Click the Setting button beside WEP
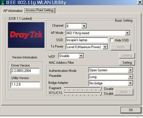This screenshot has height=118, width=143. 127,56
